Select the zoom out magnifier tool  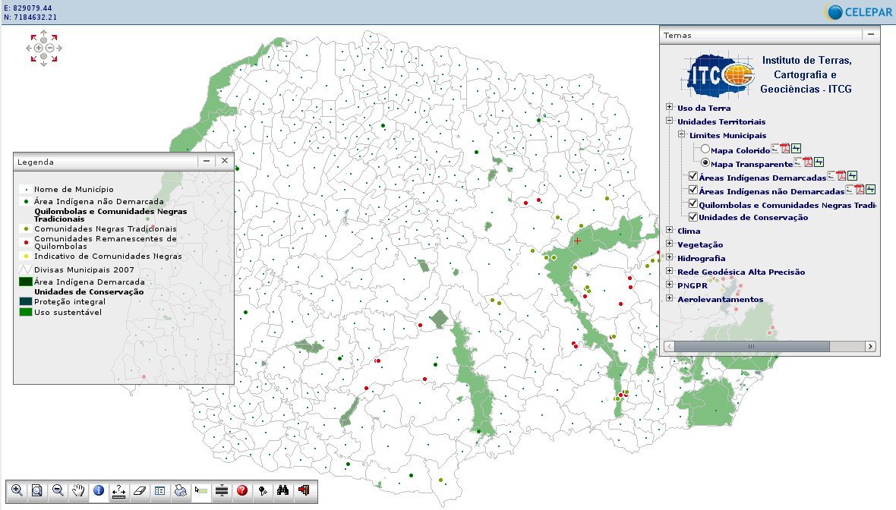tap(58, 491)
